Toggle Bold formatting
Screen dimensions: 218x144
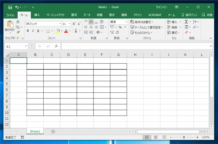click(x=28, y=31)
